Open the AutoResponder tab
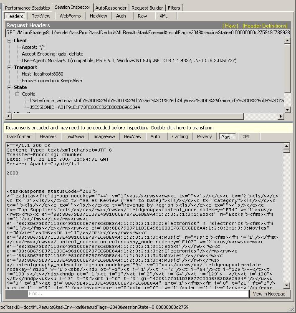The image size is (296, 313). (111, 8)
